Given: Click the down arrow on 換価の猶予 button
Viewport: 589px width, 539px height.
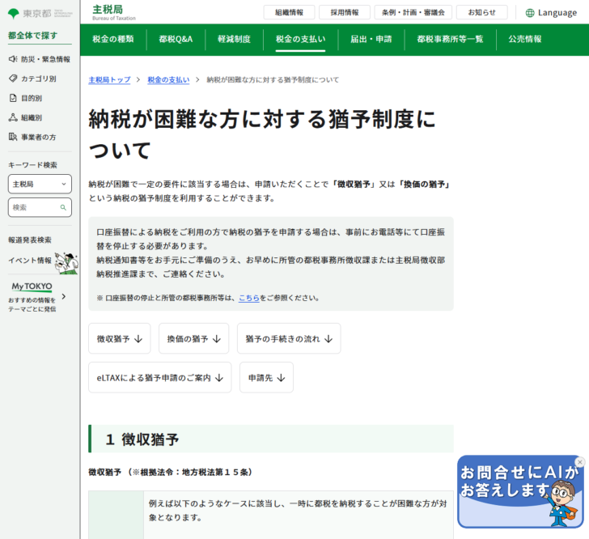Looking at the screenshot, I should click(x=216, y=339).
